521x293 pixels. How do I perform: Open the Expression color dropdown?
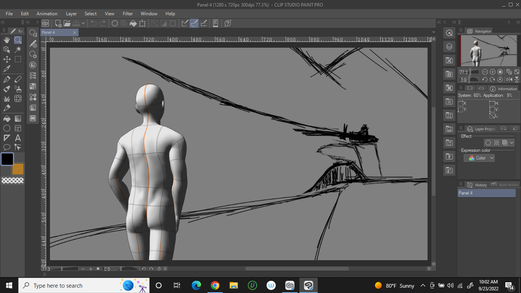[x=479, y=158]
